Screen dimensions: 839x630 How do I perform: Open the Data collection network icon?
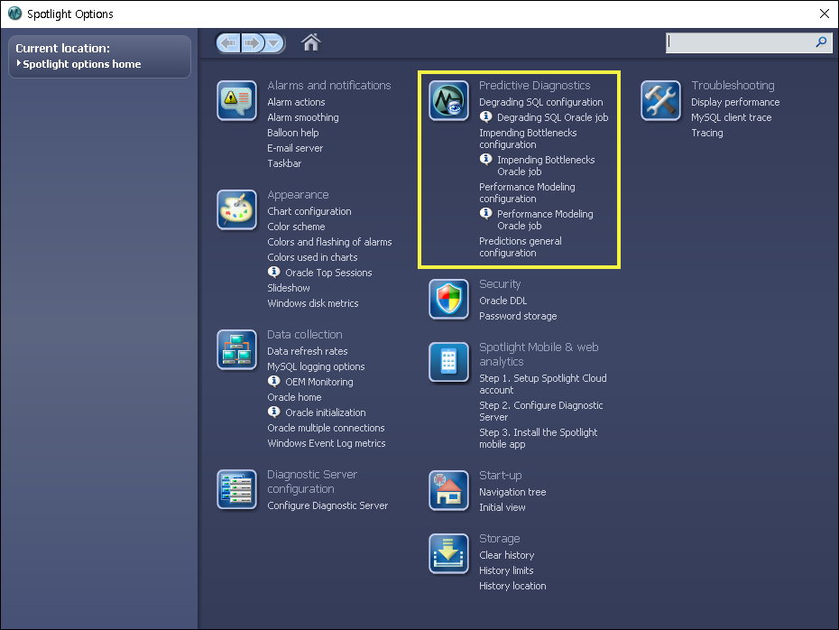tap(236, 349)
